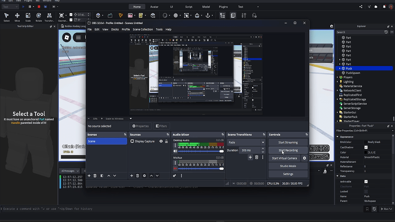The width and height of the screenshot is (395, 222).
Task: Stop the running playtest with the red square
Action: click(39, 7)
